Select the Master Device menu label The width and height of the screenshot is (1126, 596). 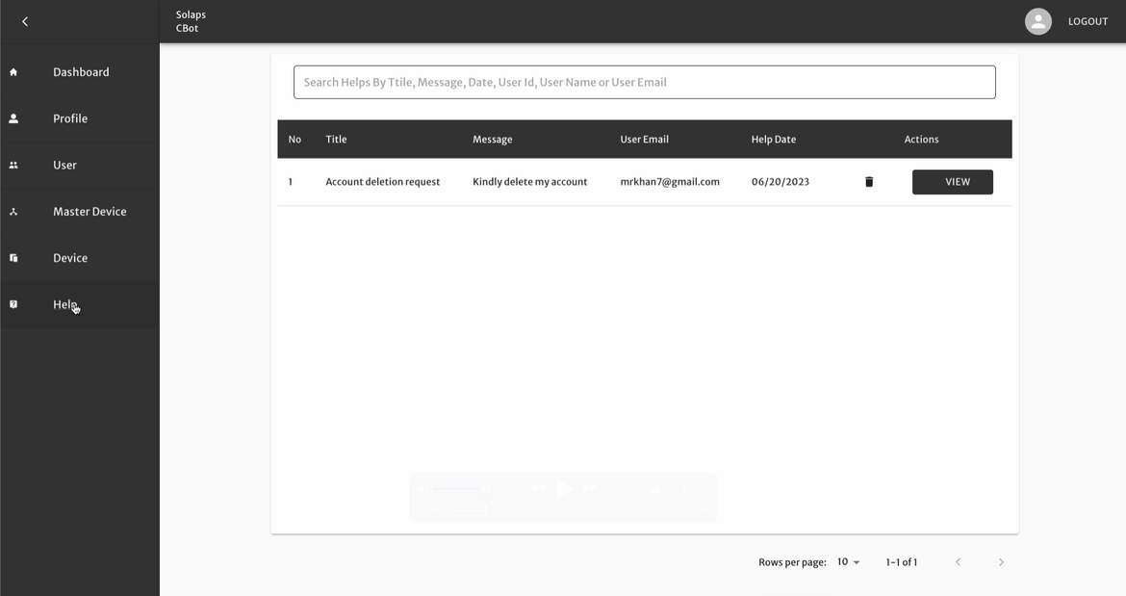90,212
